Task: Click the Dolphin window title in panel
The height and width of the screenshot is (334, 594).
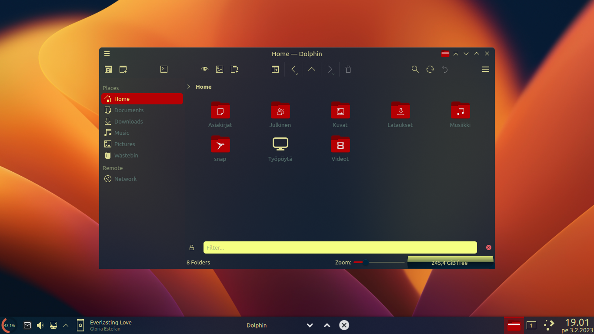Action: 257,325
